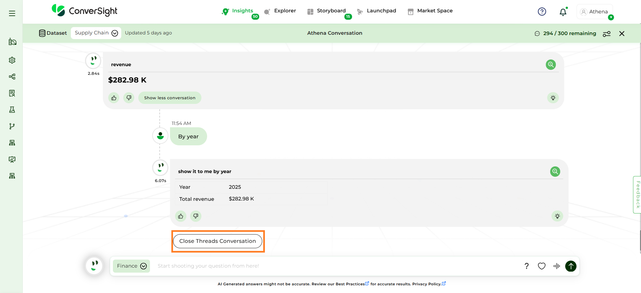Image resolution: width=641 pixels, height=293 pixels.
Task: Click the conversation settings sliders icon
Action: pos(607,34)
